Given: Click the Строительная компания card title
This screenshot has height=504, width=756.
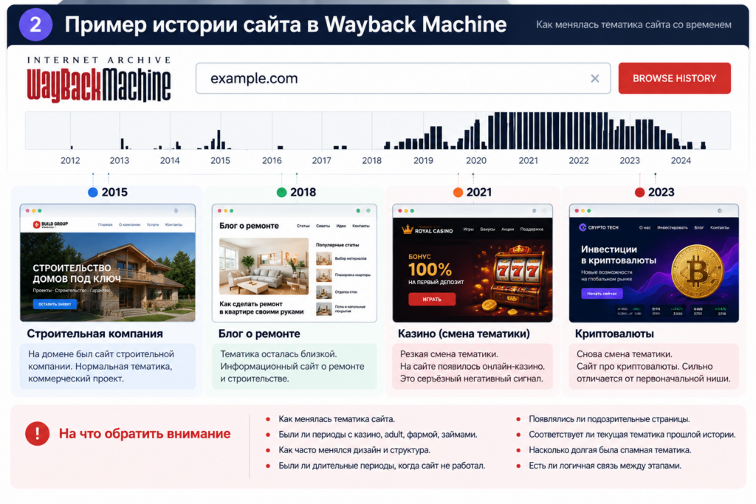Looking at the screenshot, I should [x=94, y=334].
